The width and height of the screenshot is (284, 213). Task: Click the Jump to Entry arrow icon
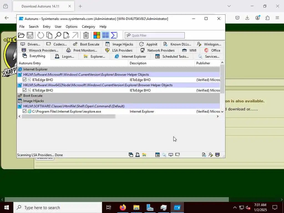(75, 35)
